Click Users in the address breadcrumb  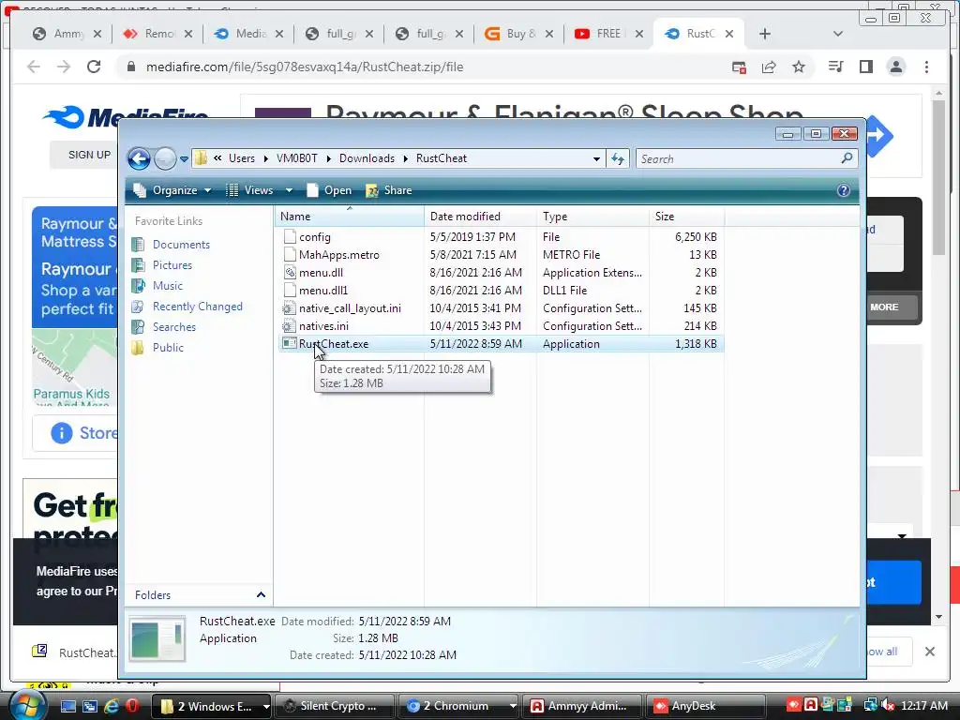(242, 158)
